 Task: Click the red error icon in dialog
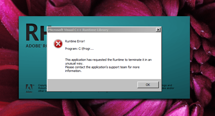coord(58,44)
